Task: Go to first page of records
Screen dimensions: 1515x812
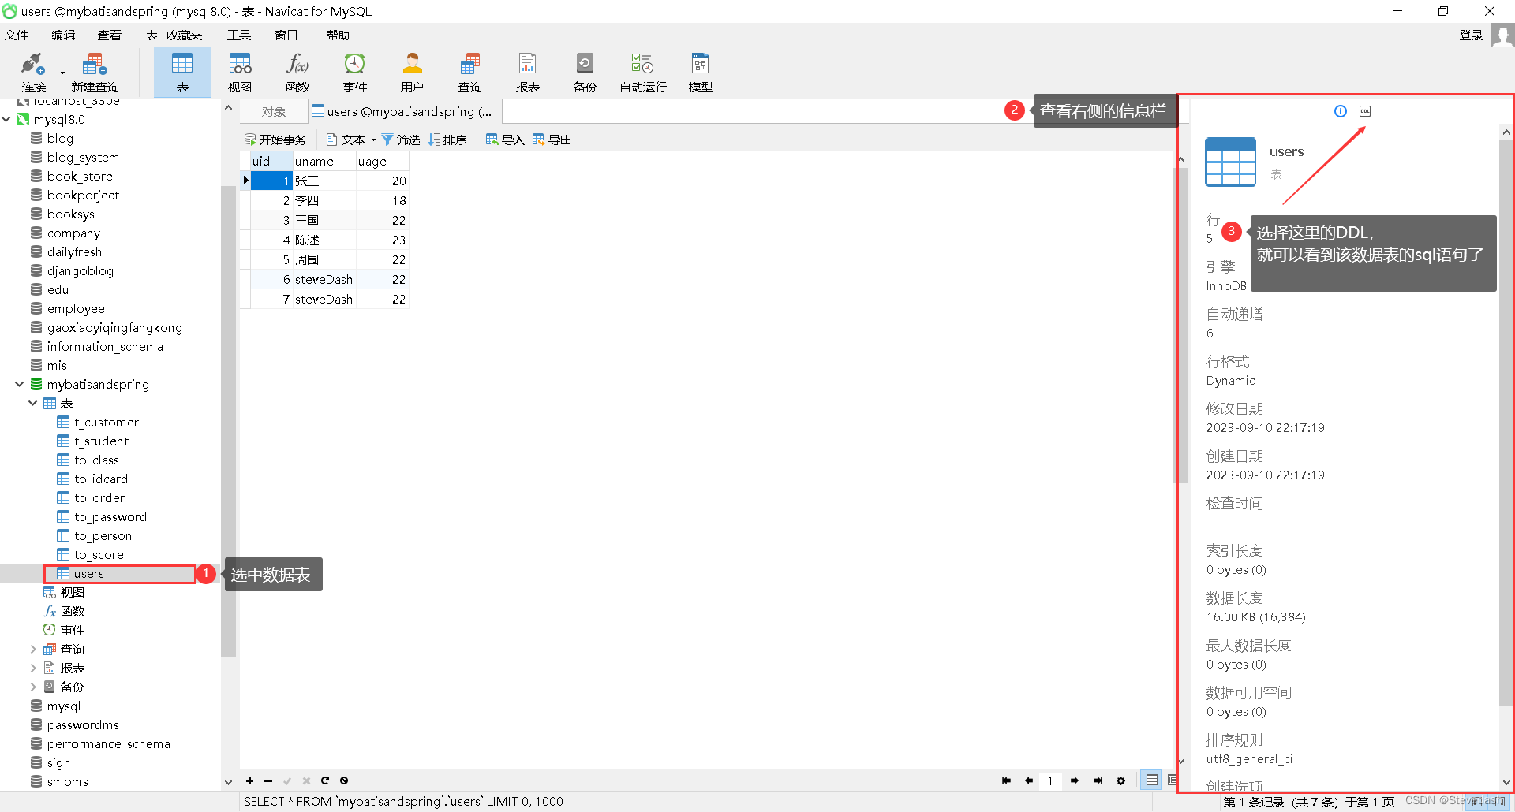Action: 1006,780
